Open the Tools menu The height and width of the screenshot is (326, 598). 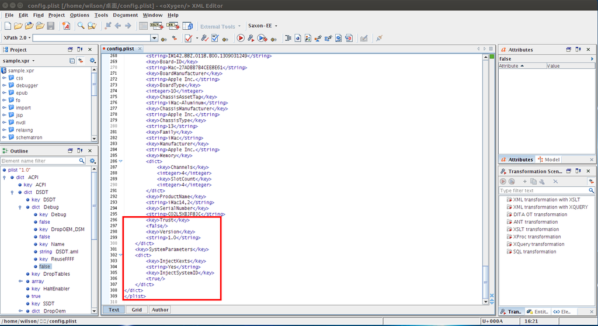pyautogui.click(x=101, y=15)
